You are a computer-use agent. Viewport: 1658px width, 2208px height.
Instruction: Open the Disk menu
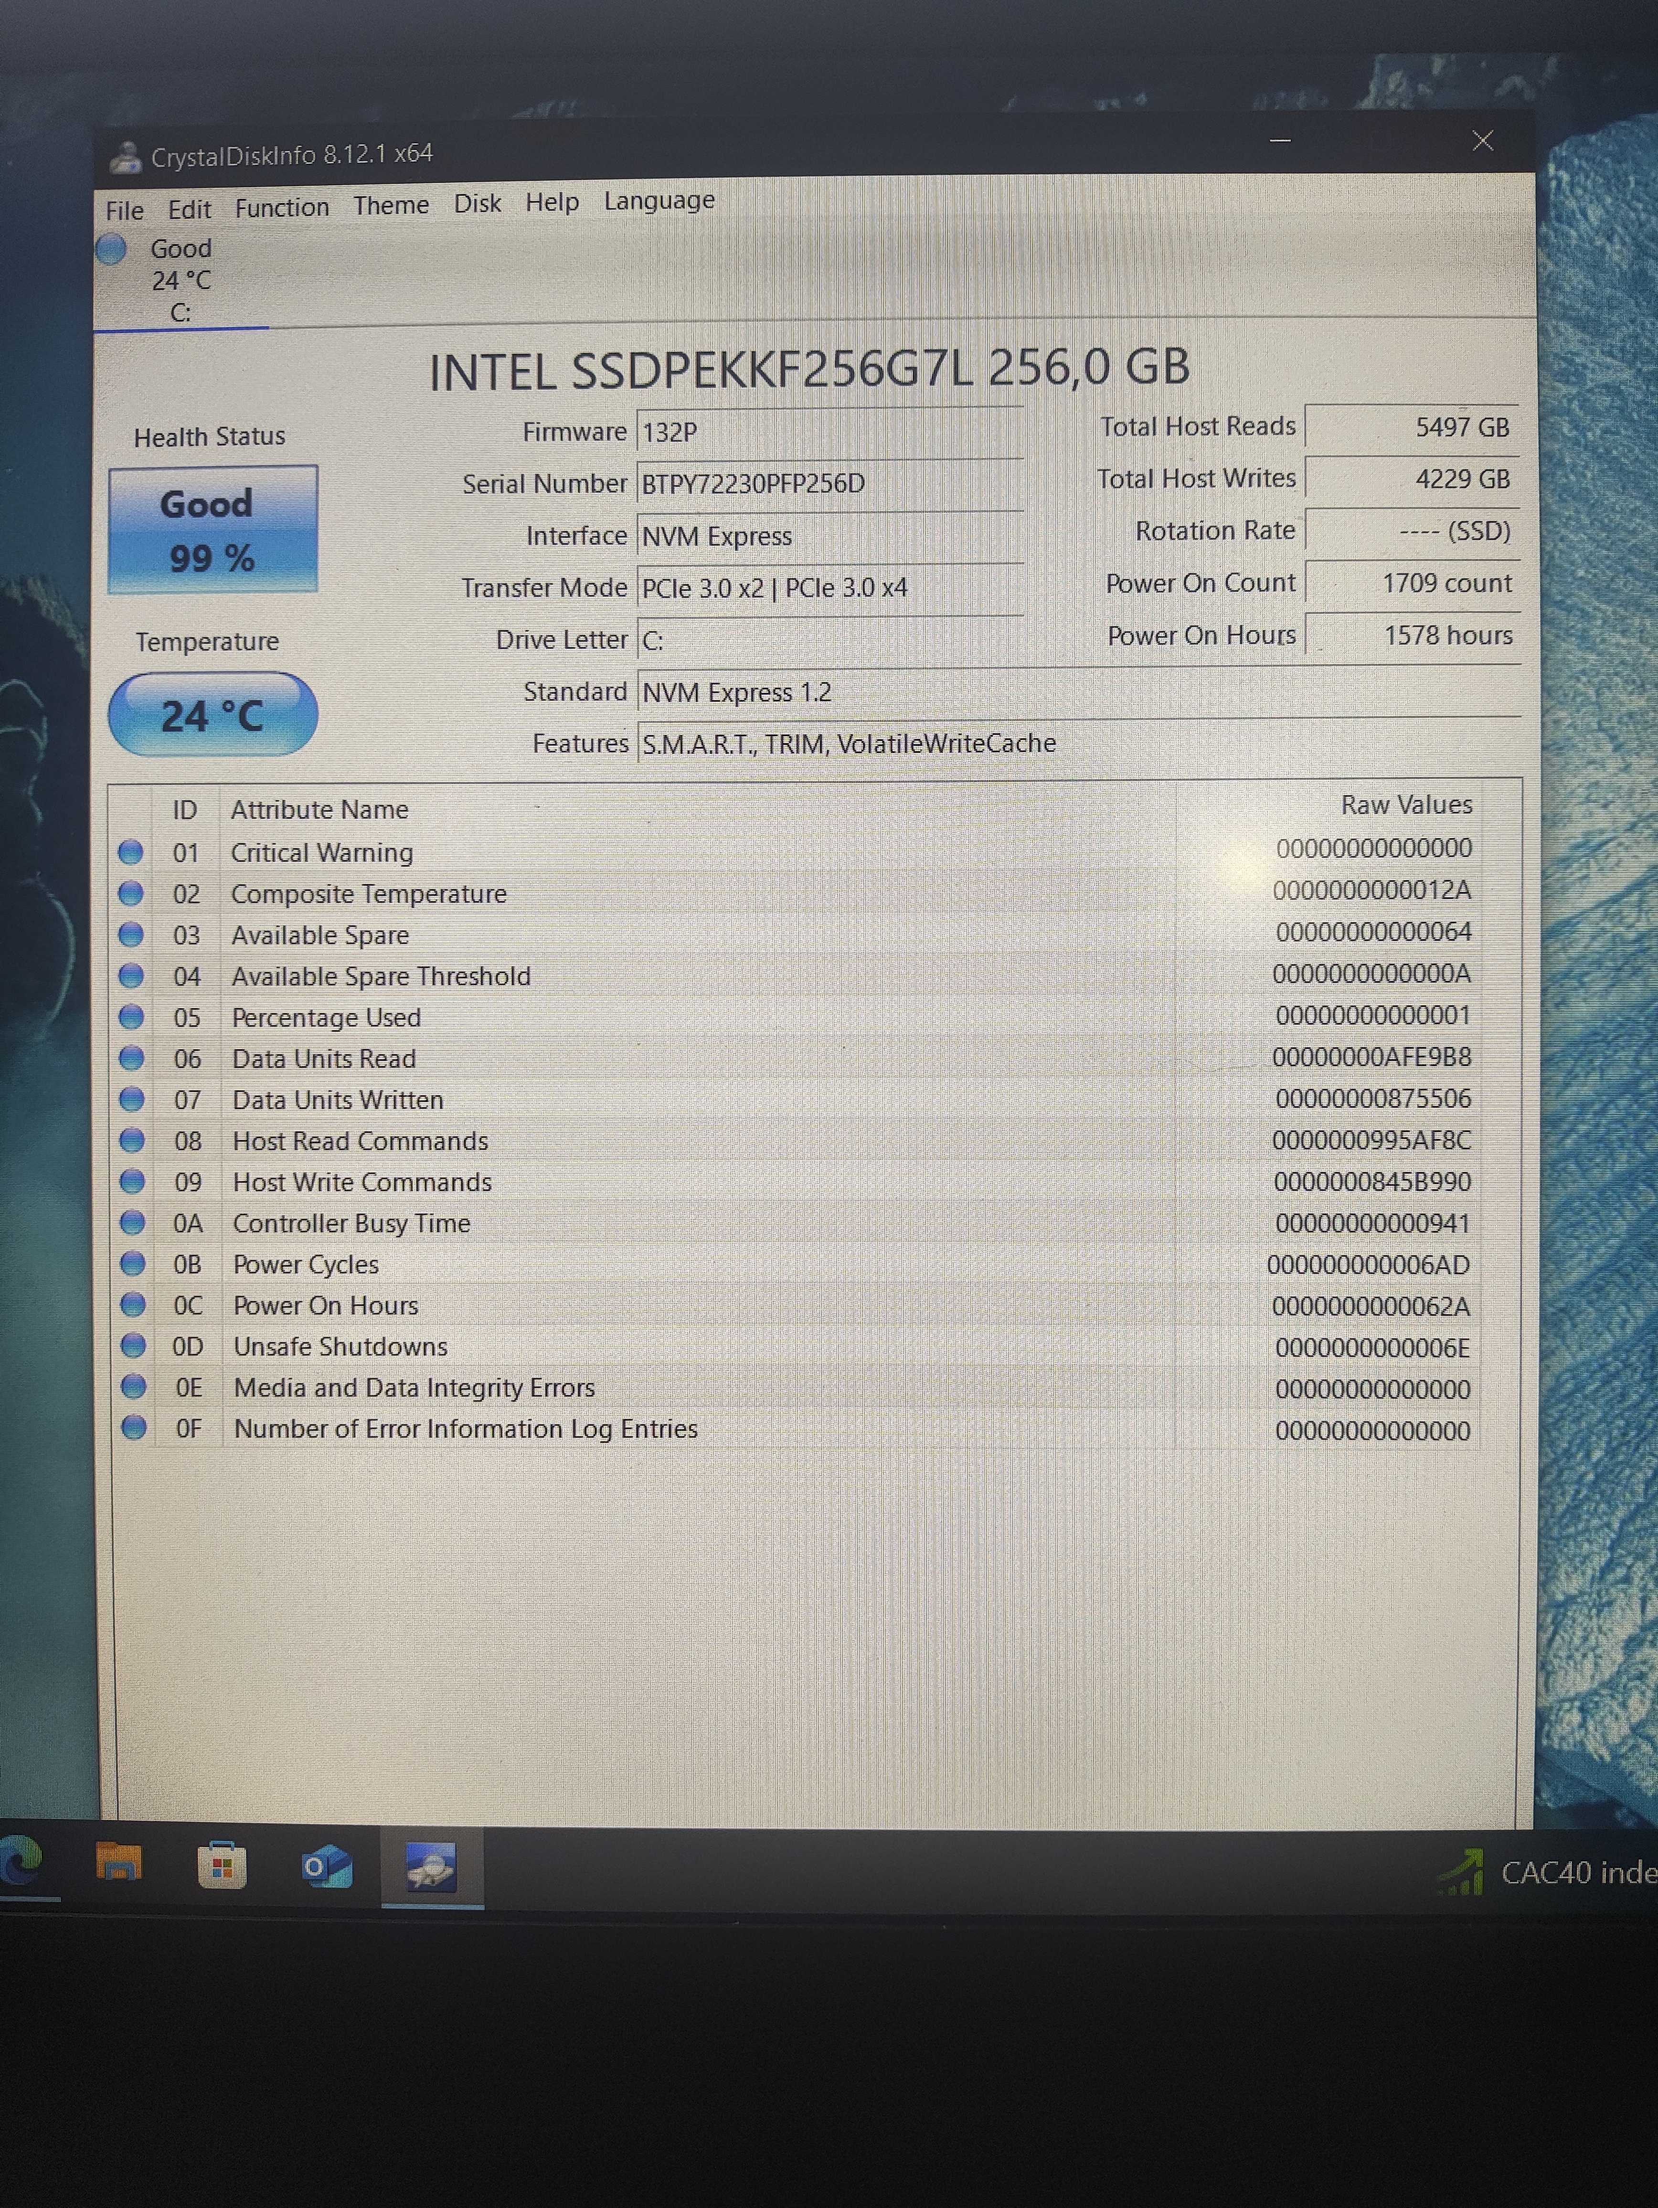[x=477, y=203]
